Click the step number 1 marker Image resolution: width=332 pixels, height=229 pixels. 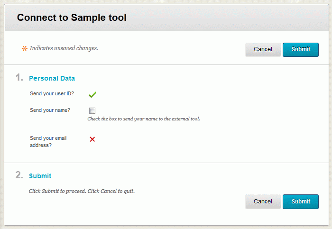tap(19, 77)
